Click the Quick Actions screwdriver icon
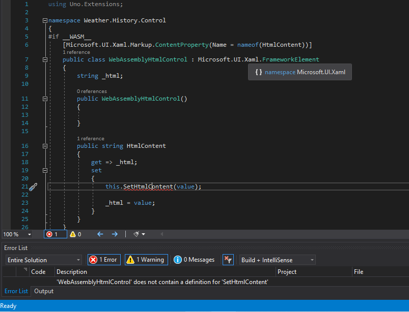The image size is (409, 312). coord(33,187)
